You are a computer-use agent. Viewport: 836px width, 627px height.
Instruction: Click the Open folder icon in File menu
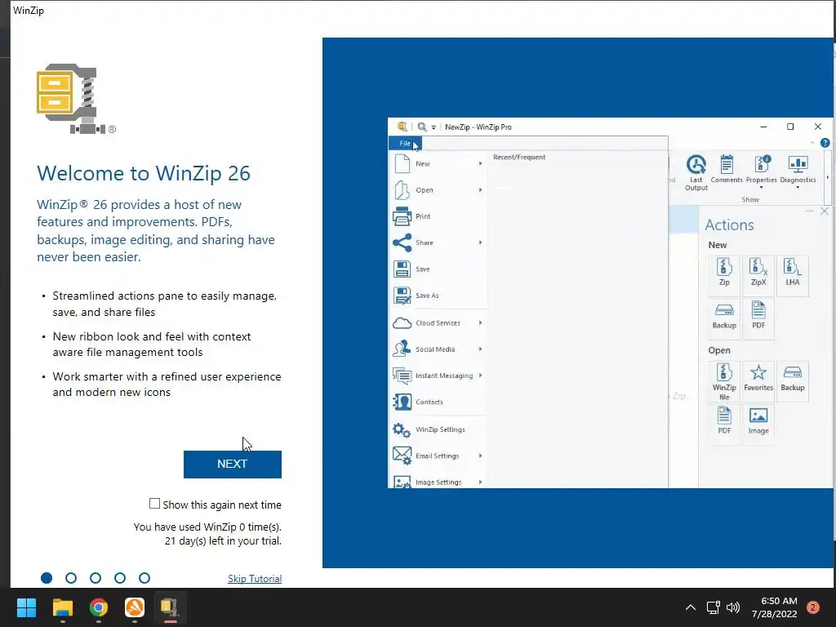[402, 189]
